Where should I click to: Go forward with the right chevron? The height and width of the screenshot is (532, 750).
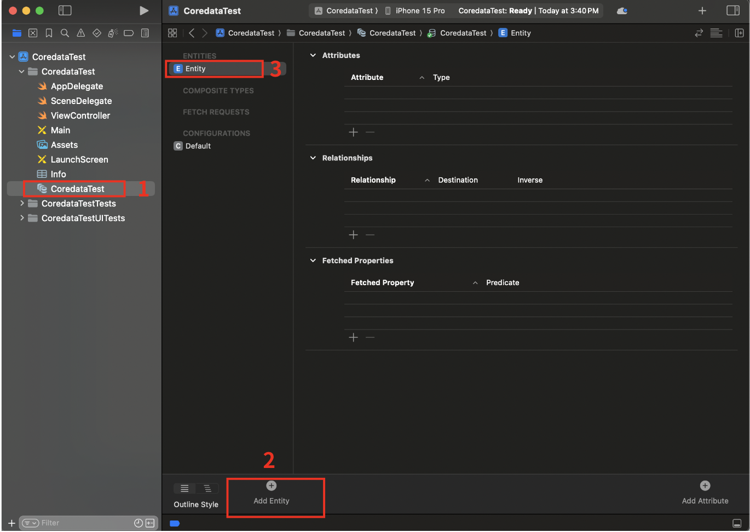205,33
